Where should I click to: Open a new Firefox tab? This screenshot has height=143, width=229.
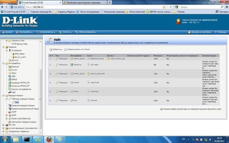[109, 3]
